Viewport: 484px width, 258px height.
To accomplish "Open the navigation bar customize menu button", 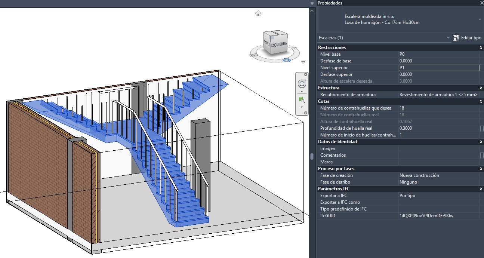I will point(306,113).
